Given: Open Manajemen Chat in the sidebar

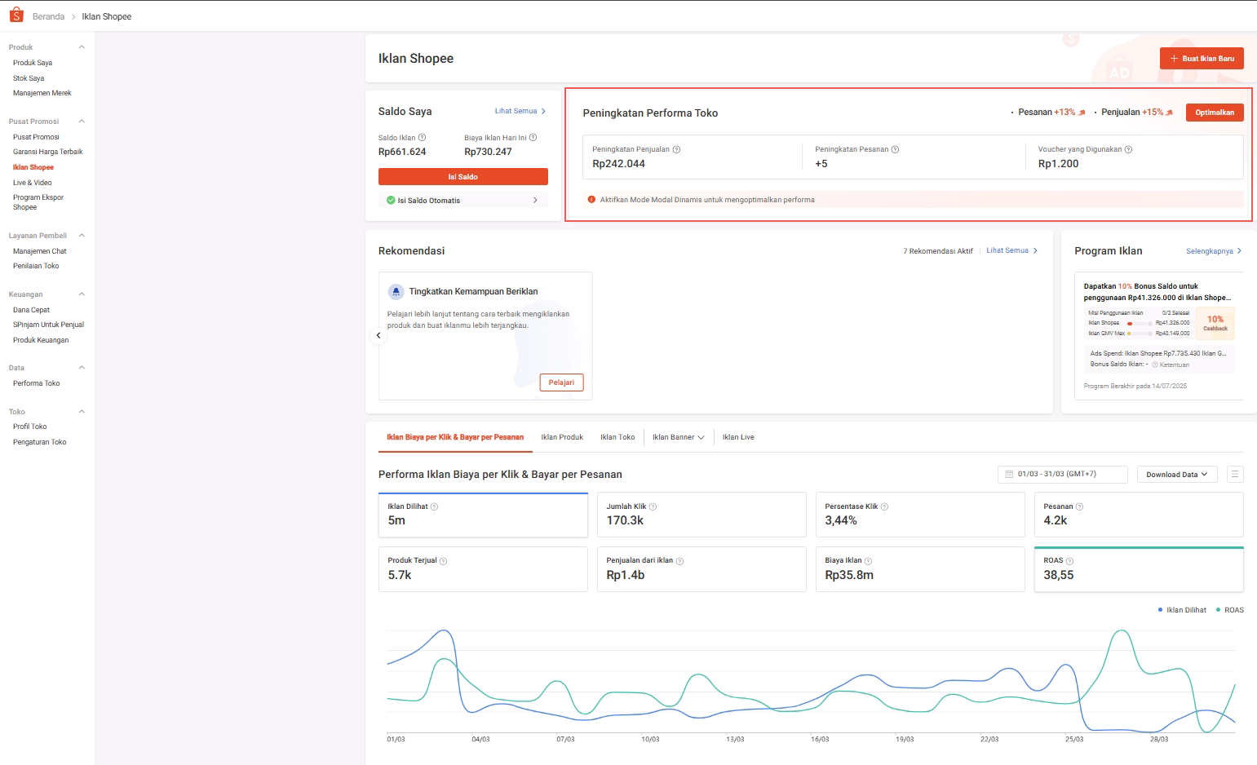Looking at the screenshot, I should click(40, 251).
